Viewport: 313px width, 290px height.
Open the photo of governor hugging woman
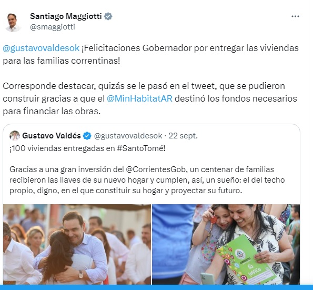point(77,244)
